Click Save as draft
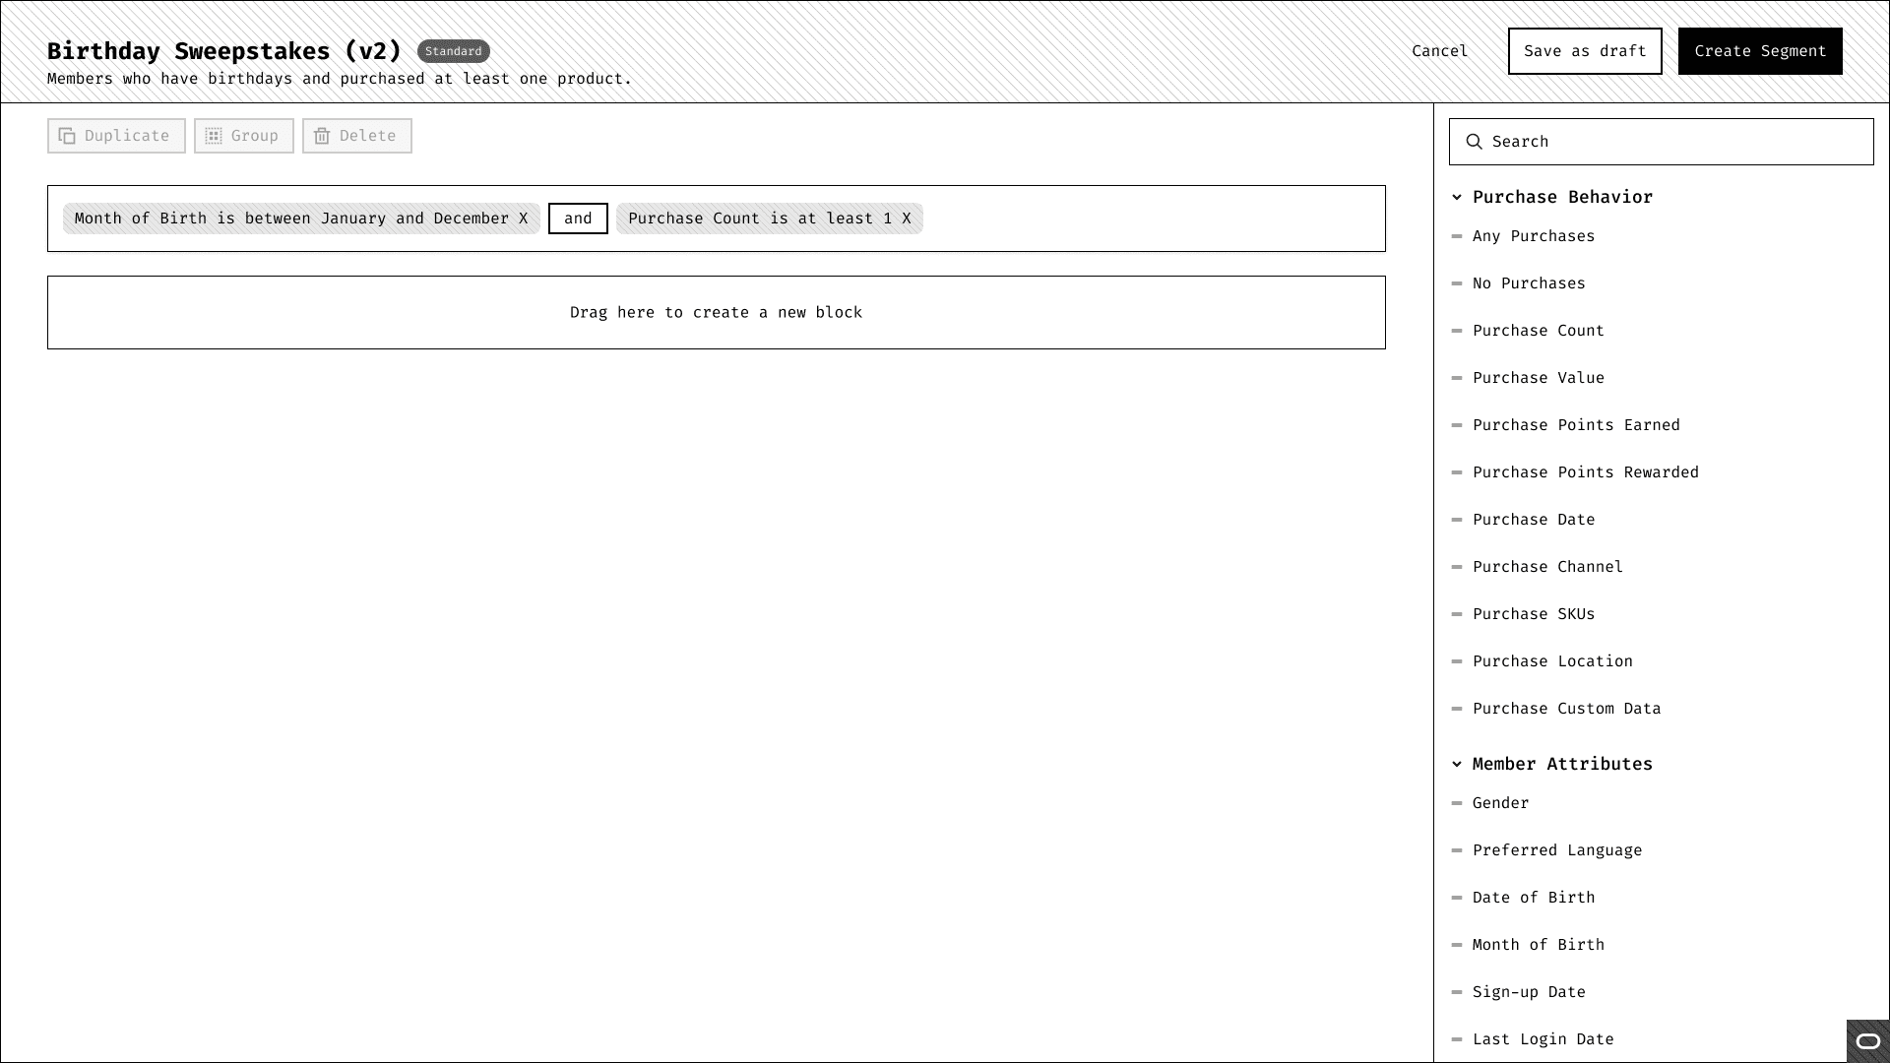This screenshot has height=1063, width=1890. click(1585, 51)
